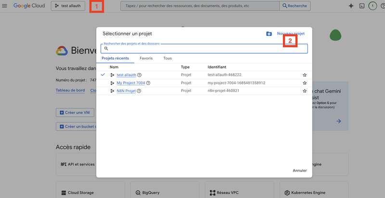Click the API icon in API et services
Viewport: 385px width, 198px height.
tap(64, 164)
